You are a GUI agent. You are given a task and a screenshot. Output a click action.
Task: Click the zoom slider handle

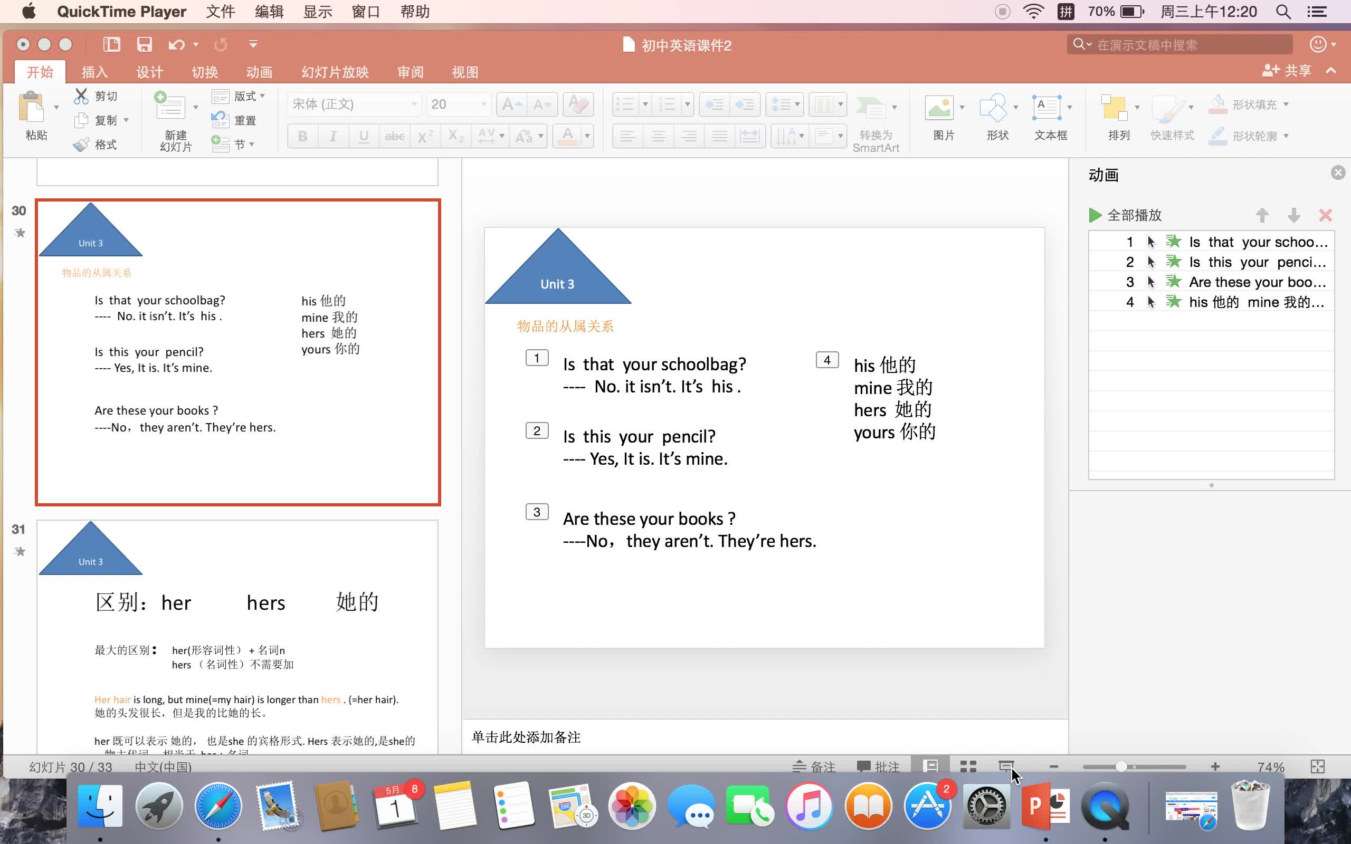click(1120, 766)
